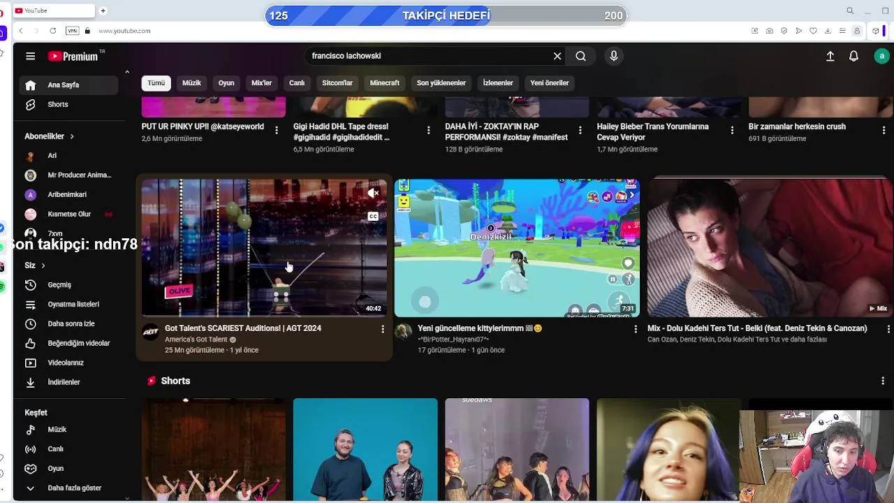This screenshot has height=503, width=894.
Task: Select the Son yüklenenler chip
Action: tap(441, 82)
